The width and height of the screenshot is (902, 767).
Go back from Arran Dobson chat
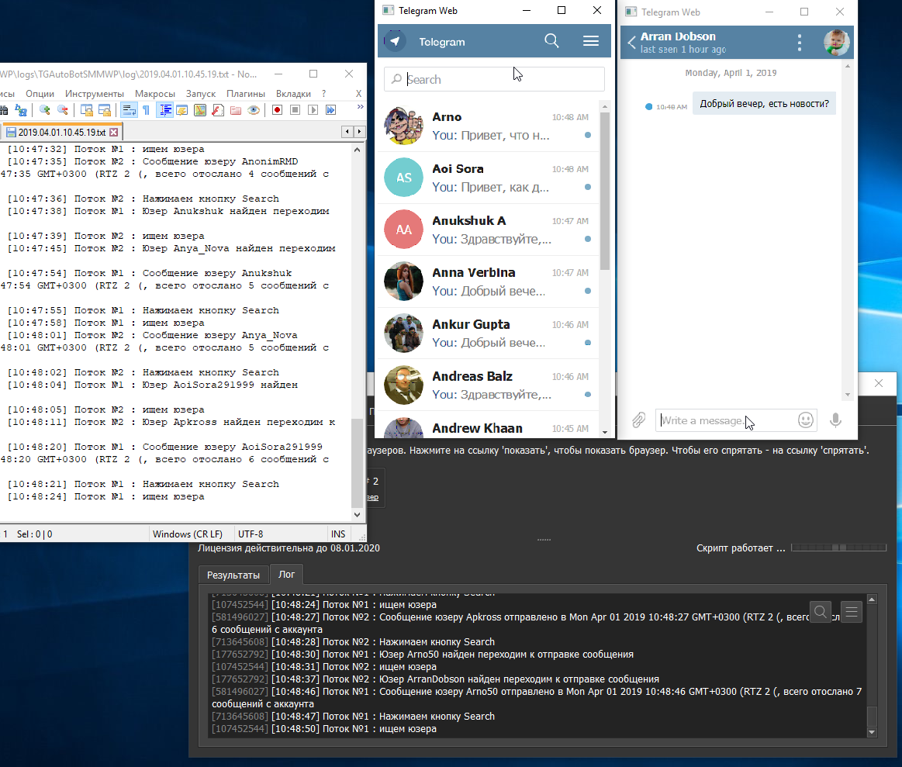pos(631,43)
